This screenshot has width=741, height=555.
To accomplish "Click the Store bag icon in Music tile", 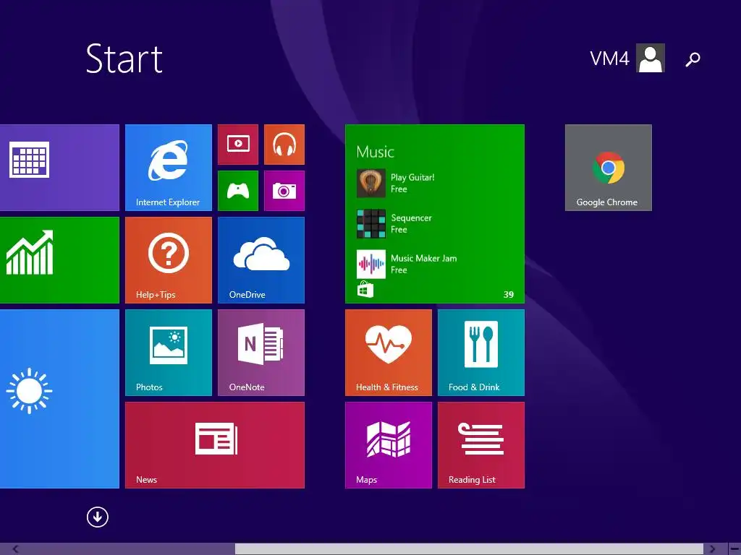I will 365,289.
